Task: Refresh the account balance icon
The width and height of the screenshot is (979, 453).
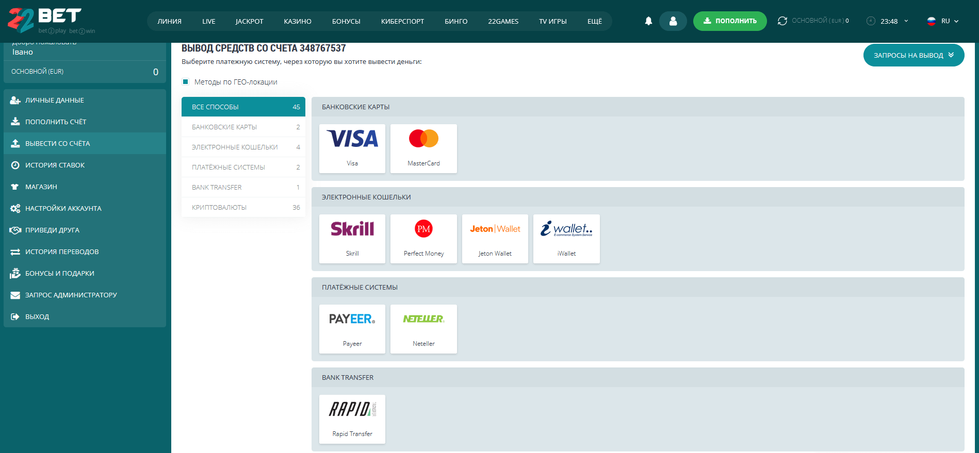Action: coord(782,21)
